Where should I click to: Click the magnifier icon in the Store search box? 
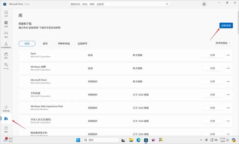[x=167, y=4]
